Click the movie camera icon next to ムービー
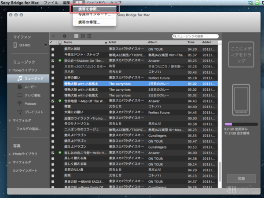 coord(20,87)
